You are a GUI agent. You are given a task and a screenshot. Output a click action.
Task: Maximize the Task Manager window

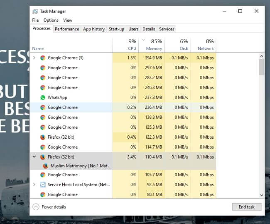(x=240, y=11)
